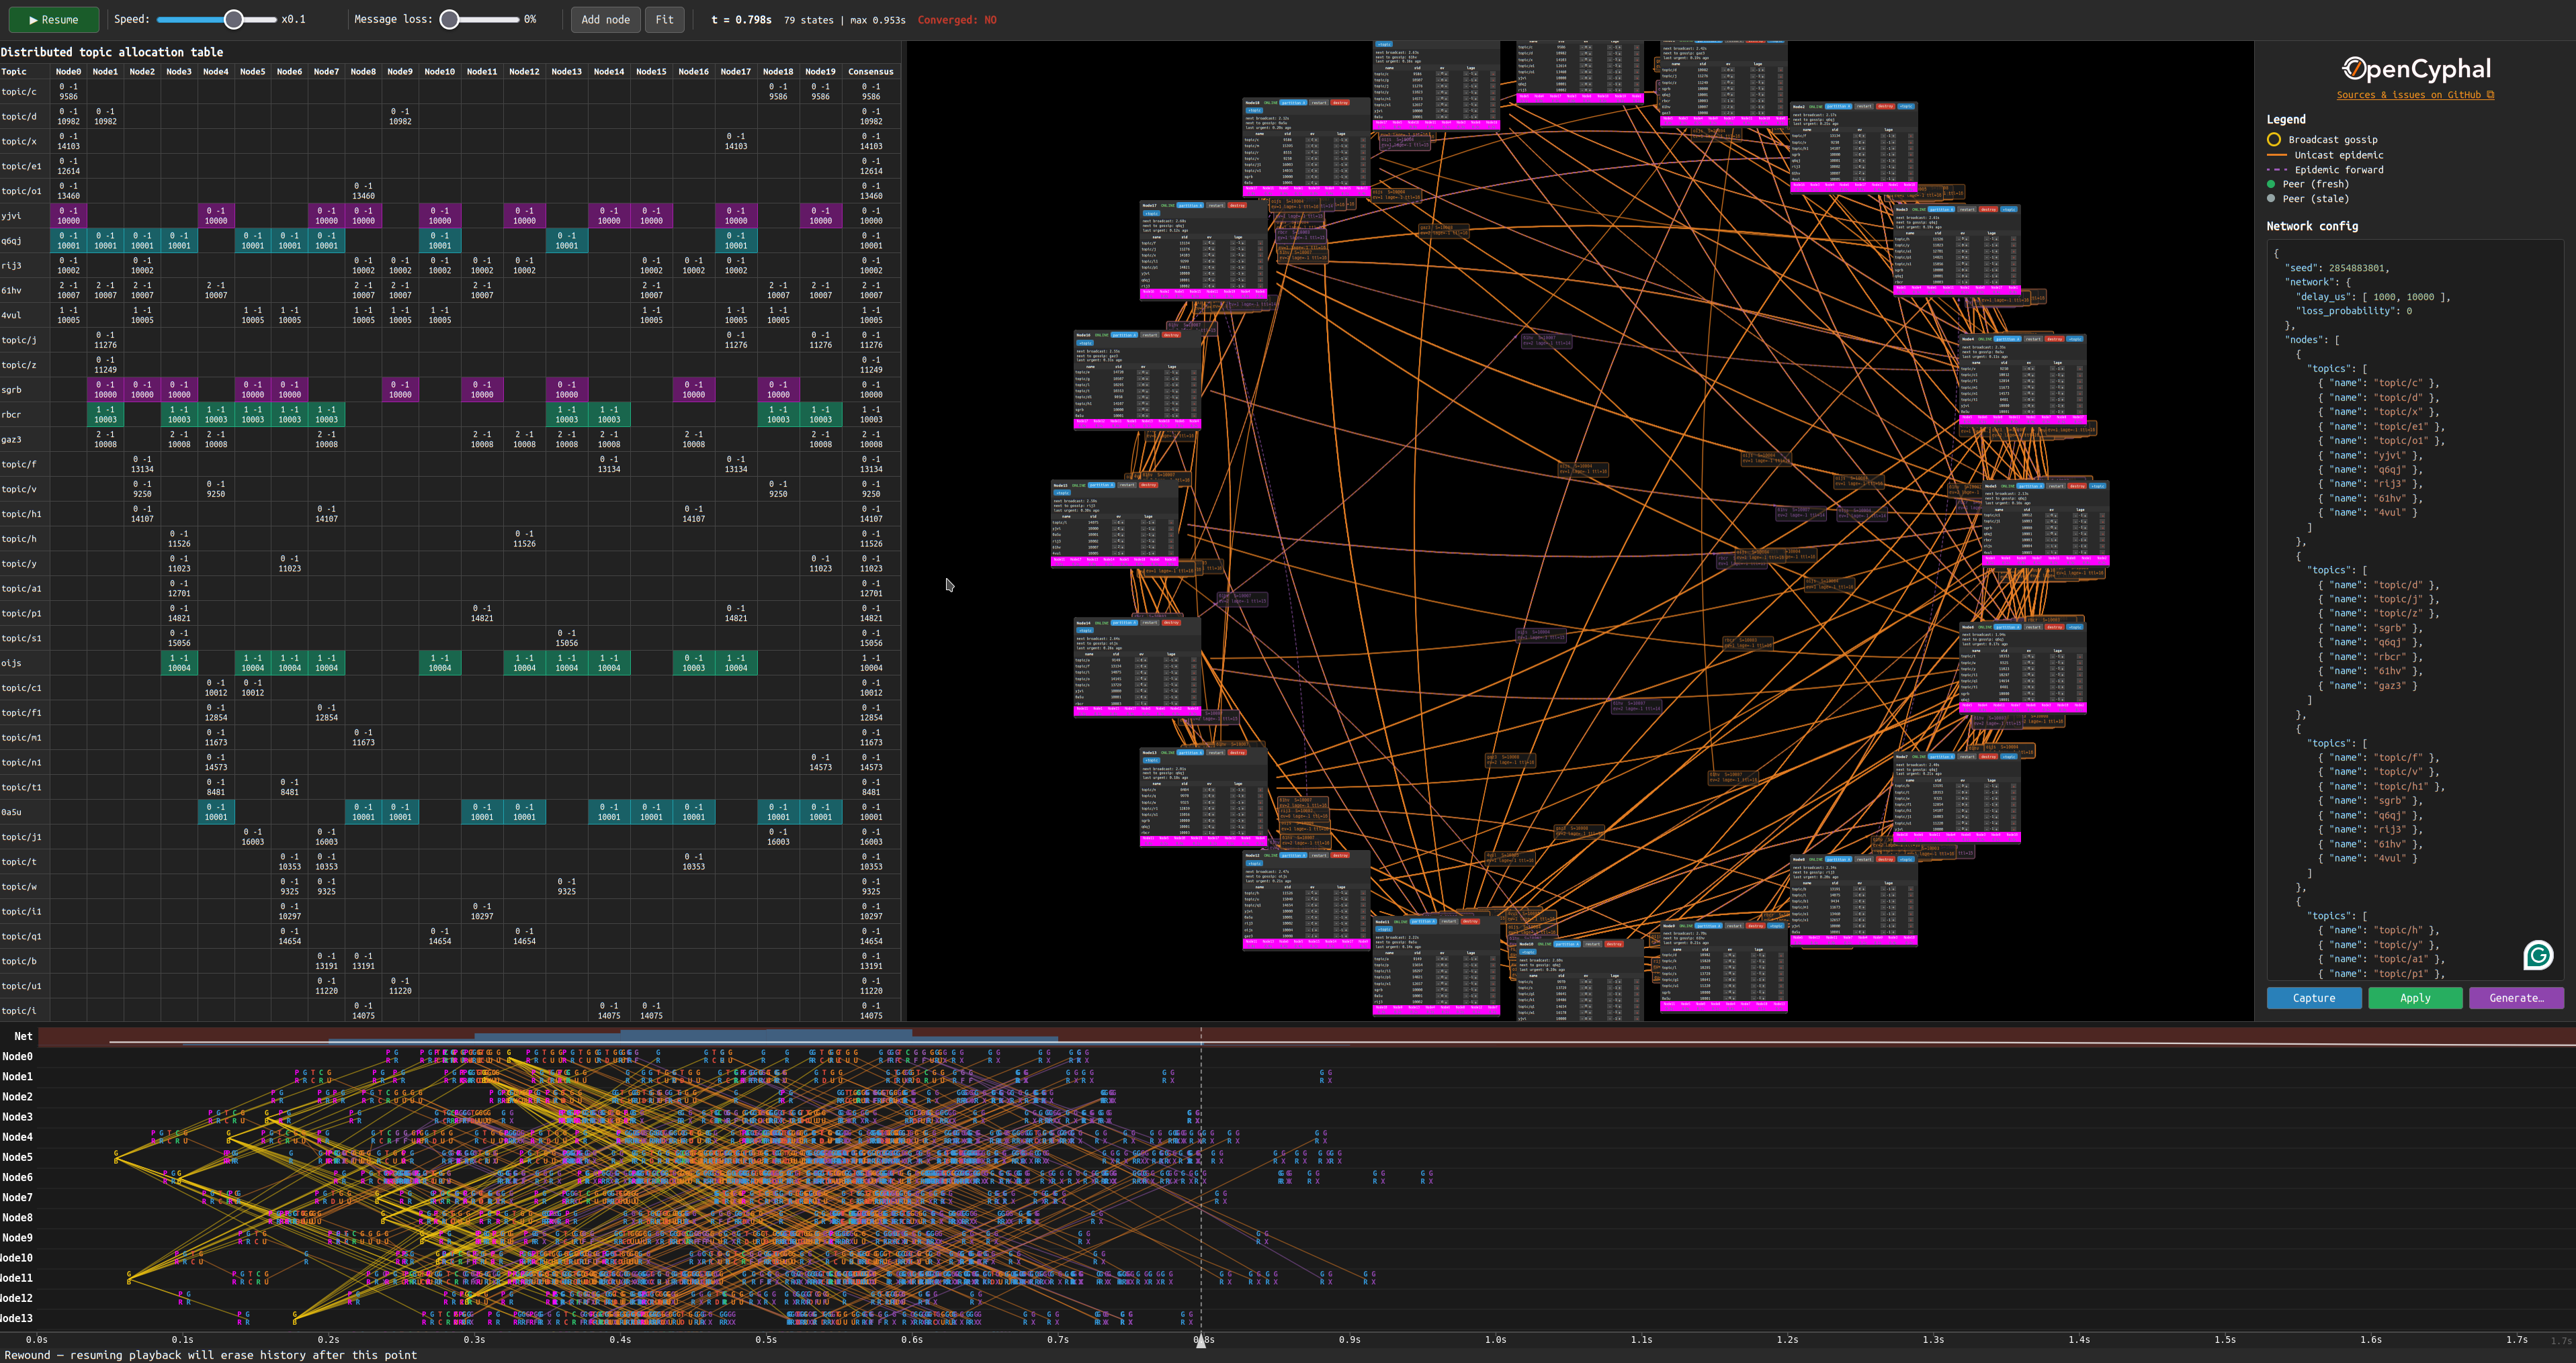Click the Add node button
Image resolution: width=2576 pixels, height=1363 pixels.
605,19
